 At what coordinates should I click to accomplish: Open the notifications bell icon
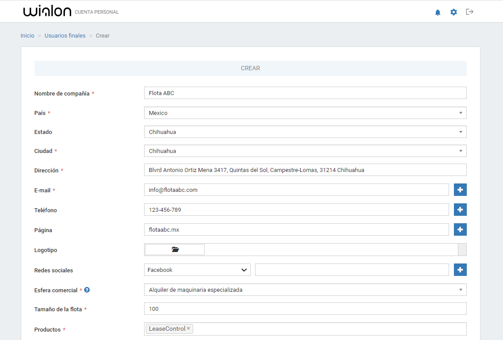click(x=438, y=12)
